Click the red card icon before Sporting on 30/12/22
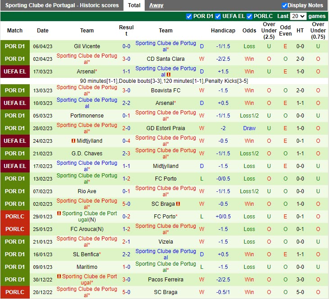This screenshot has height=299, width=329. [59, 276]
